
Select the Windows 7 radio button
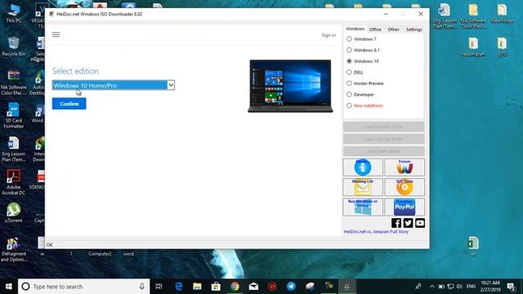(349, 39)
